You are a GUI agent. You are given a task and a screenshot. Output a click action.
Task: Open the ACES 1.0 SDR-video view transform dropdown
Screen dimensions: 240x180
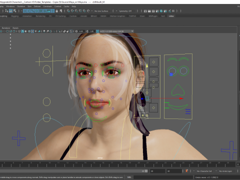pyautogui.click(x=116, y=31)
